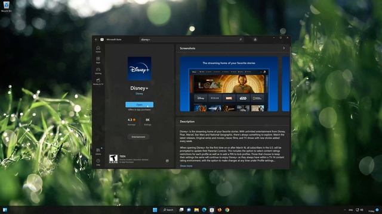Image resolution: width=382 pixels, height=214 pixels.
Task: Launch Microsoft Edge from taskbar
Action: 204,210
